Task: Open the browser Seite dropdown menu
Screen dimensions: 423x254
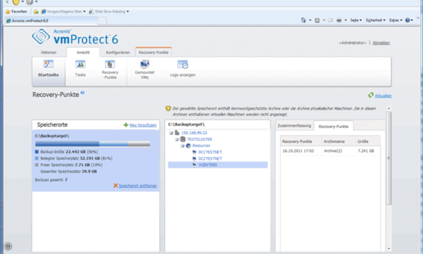Action: (356, 20)
